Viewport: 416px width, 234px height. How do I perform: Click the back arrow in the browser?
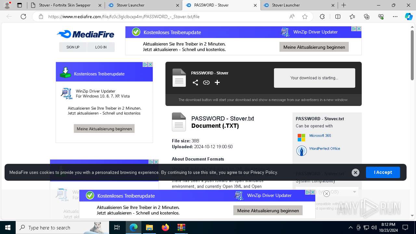pyautogui.click(x=9, y=17)
